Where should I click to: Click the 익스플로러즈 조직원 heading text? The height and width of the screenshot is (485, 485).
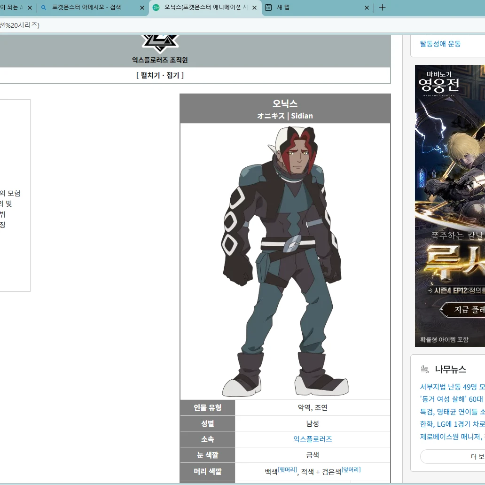(160, 60)
